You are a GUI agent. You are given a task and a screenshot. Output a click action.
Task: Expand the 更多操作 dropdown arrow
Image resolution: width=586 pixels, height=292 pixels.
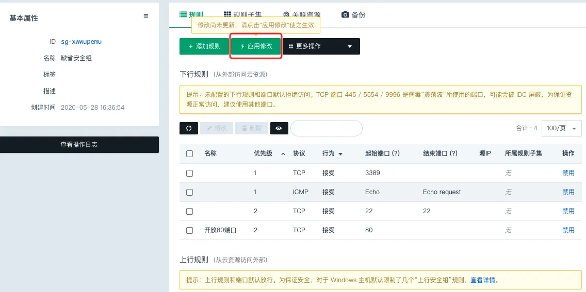(x=350, y=46)
